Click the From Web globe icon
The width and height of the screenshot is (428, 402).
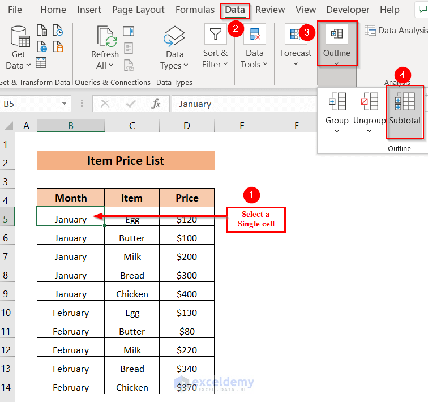42,46
